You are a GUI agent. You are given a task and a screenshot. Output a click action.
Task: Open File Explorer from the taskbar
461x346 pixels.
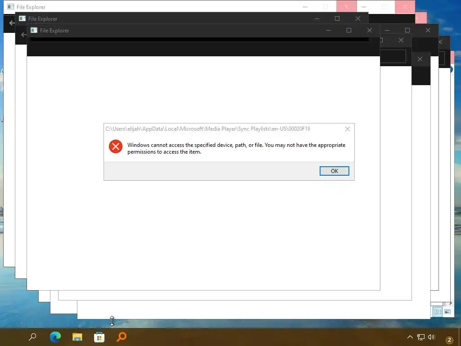tap(77, 337)
